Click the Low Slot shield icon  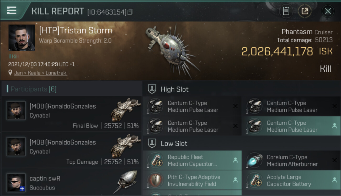click(152, 143)
